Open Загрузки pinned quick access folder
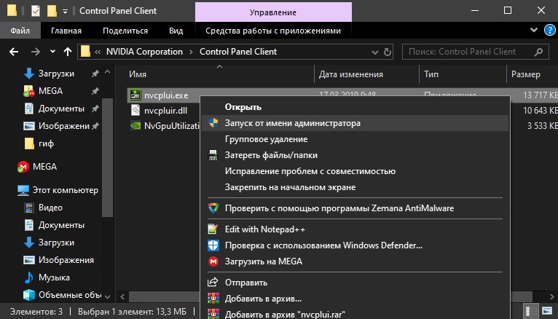 (x=56, y=74)
